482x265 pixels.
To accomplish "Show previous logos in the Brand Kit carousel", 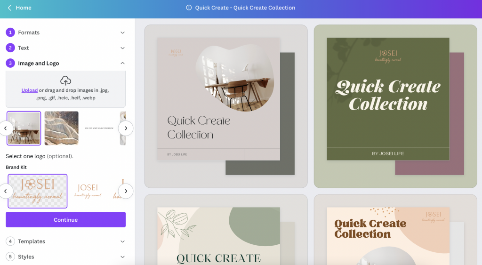I will tap(6, 191).
